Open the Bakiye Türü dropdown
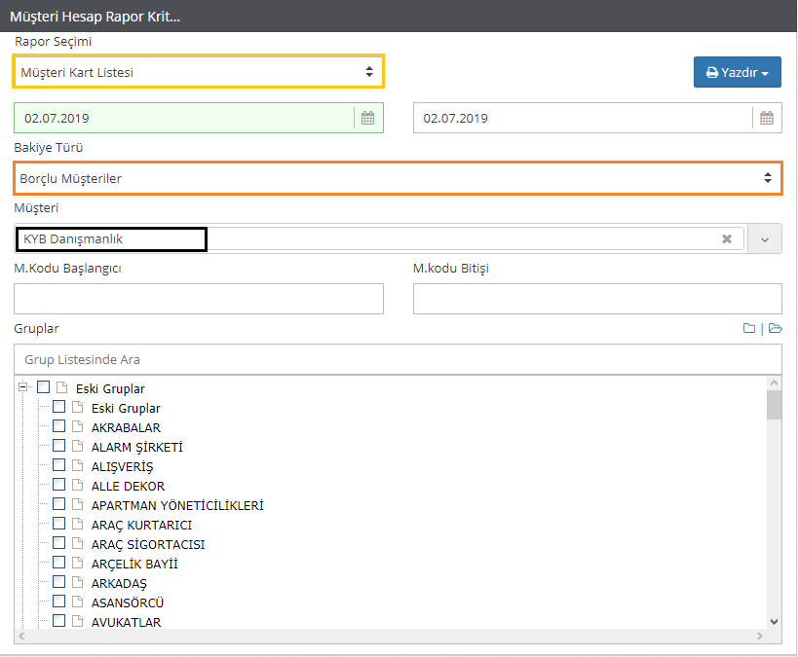The image size is (798, 657). (398, 178)
